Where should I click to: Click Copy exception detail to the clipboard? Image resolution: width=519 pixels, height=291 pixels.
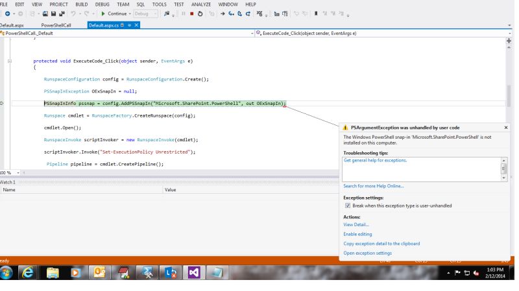(381, 244)
